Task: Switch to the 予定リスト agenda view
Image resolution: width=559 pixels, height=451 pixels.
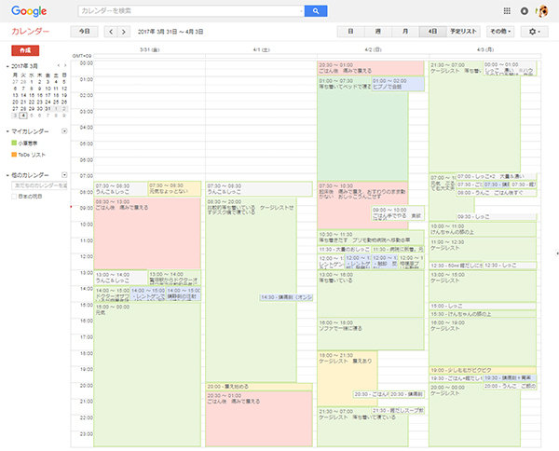Action: 463,32
